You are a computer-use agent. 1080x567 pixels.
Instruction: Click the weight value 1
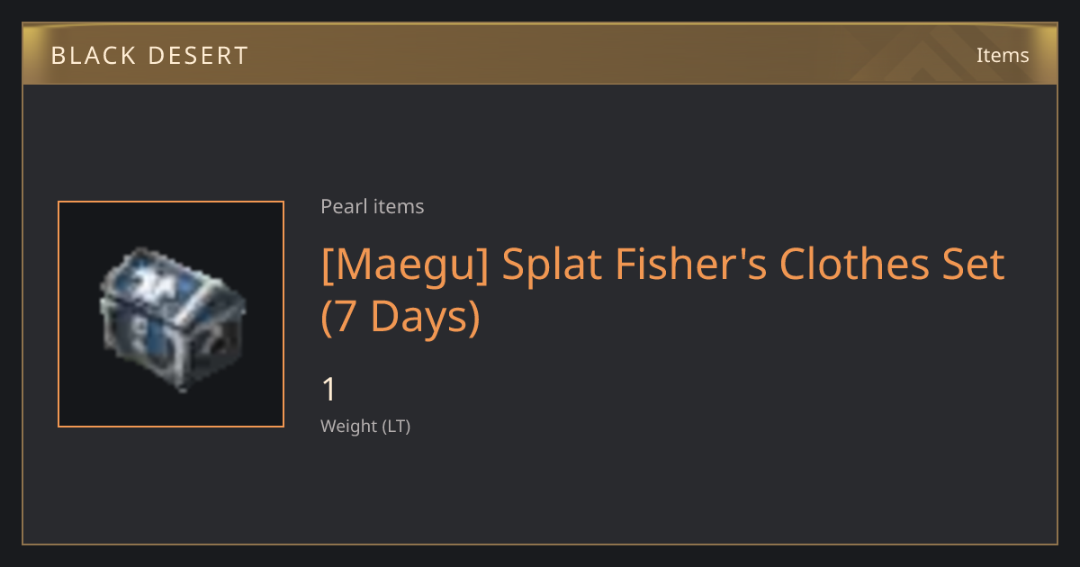[x=329, y=390]
